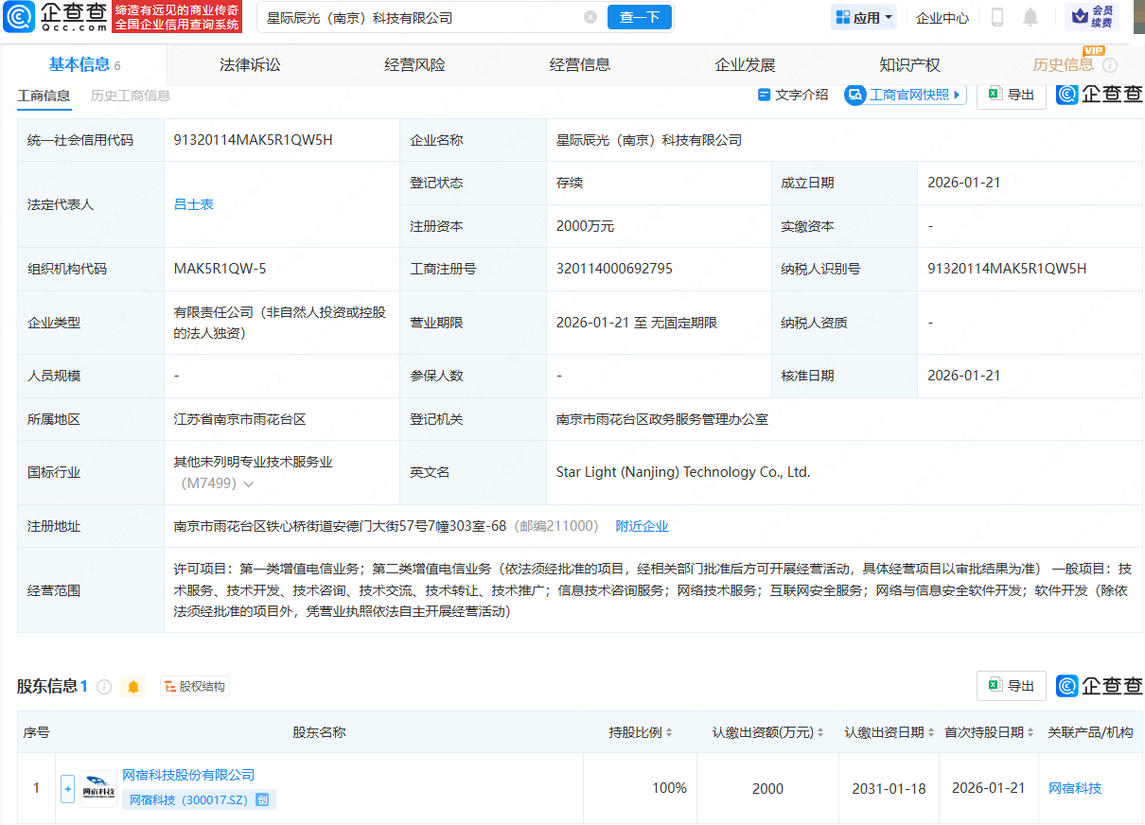Click the alert bell icon beside 股东信息
The width and height of the screenshot is (1145, 825).
132,686
